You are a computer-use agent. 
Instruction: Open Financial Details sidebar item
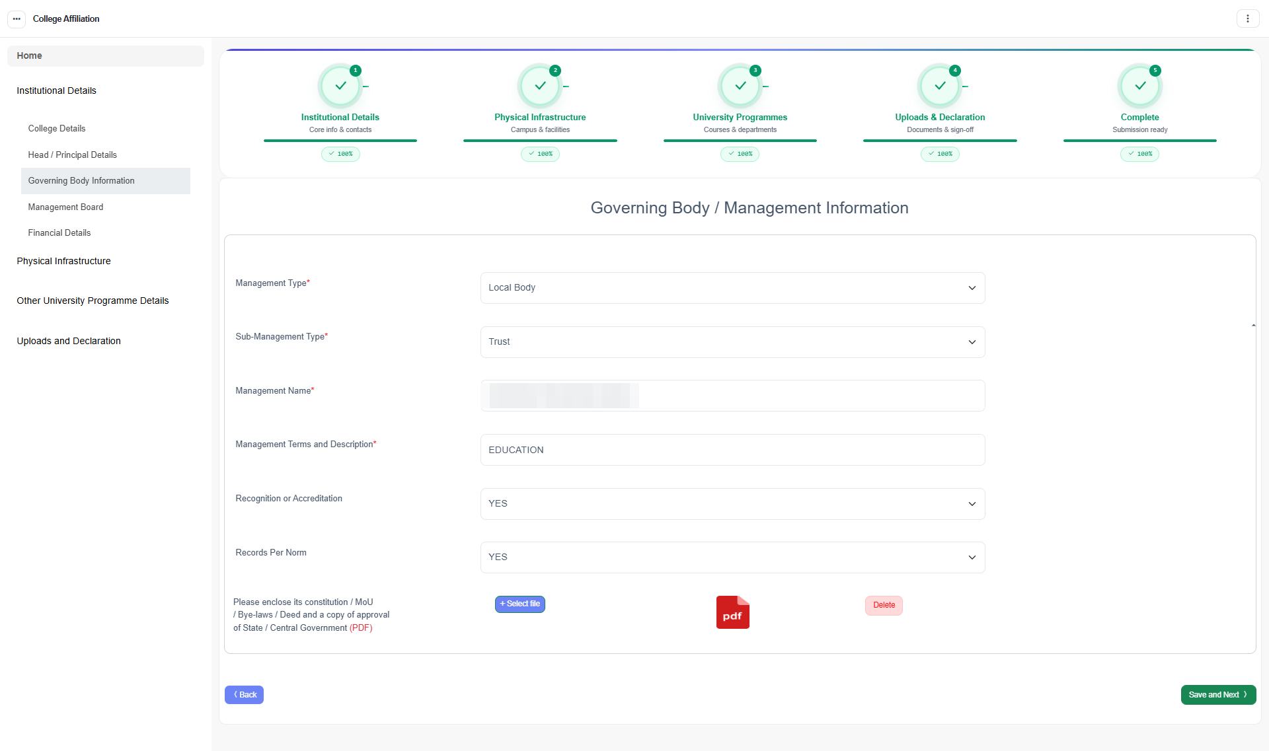click(x=59, y=232)
